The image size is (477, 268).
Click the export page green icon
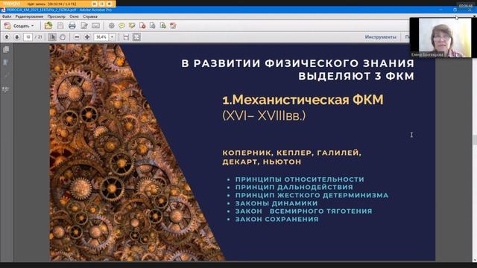click(162, 26)
